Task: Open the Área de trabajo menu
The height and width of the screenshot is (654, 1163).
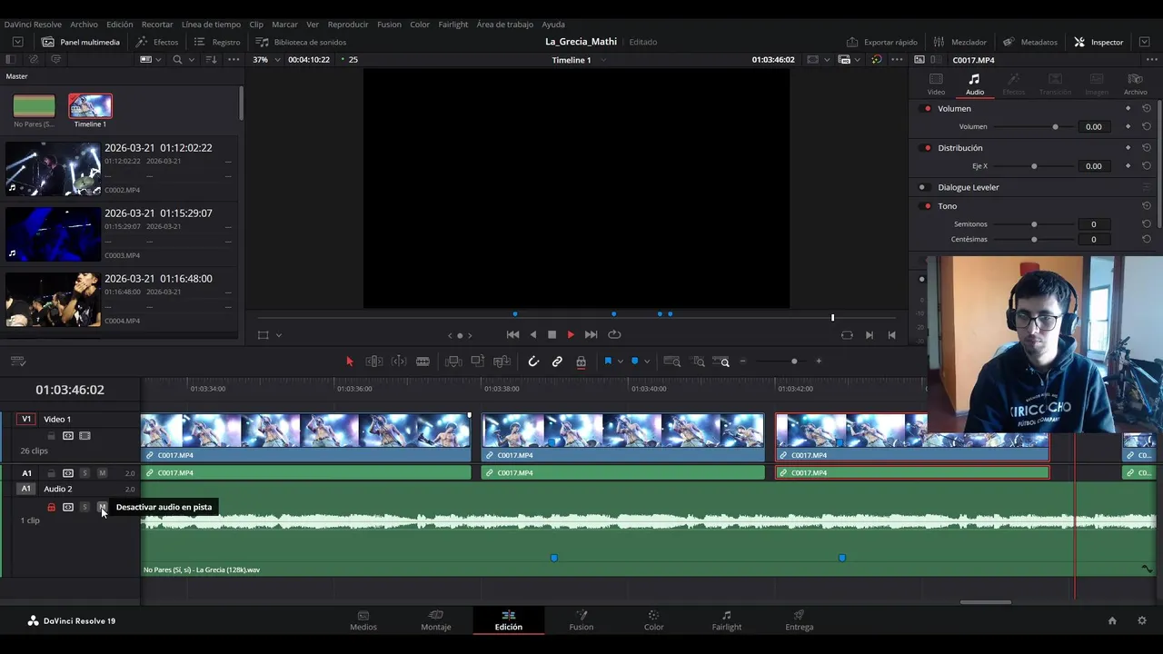Action: 504,25
